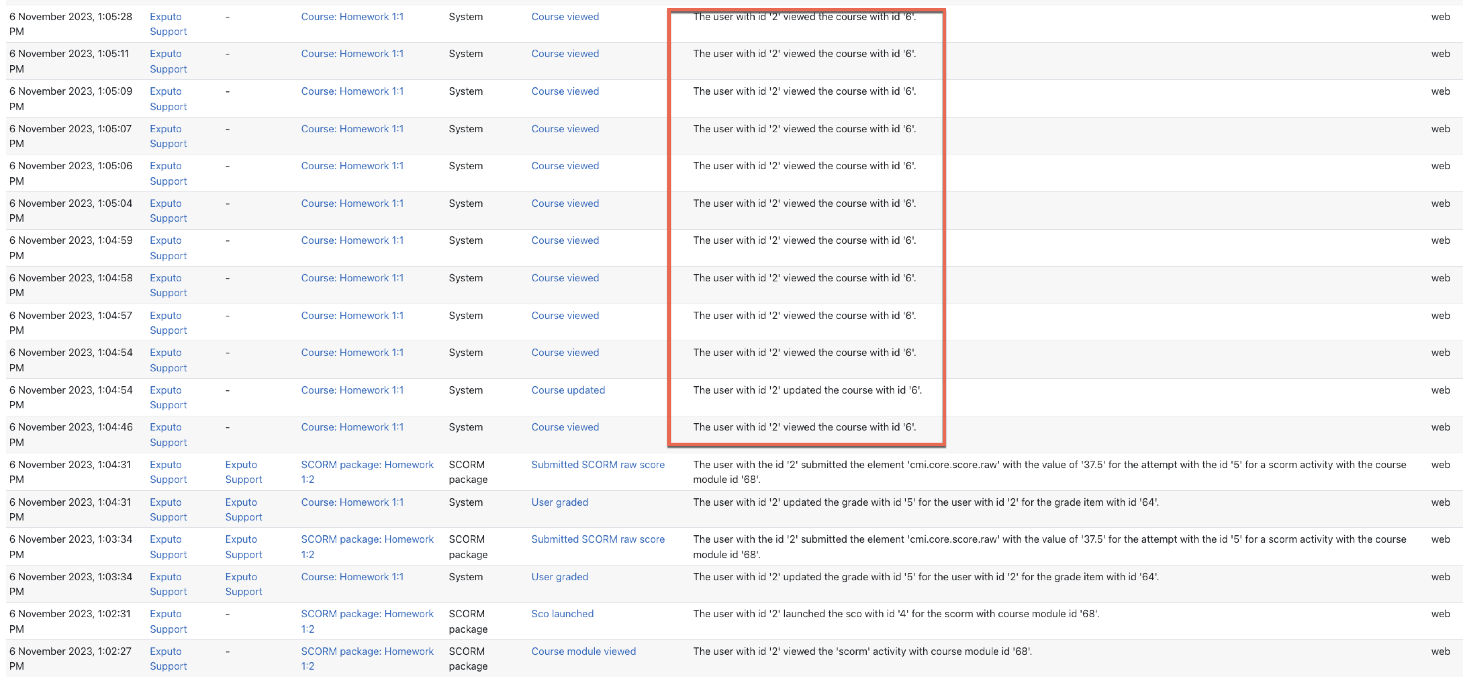Image resolution: width=1463 pixels, height=677 pixels.
Task: Select timestamp 6 November 2023, 1:02:31 PM
Action: [x=70, y=621]
